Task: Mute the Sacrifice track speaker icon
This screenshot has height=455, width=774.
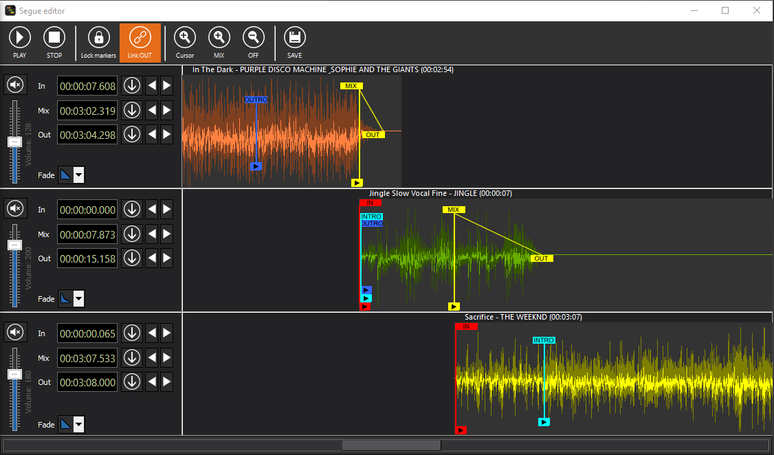Action: [16, 333]
